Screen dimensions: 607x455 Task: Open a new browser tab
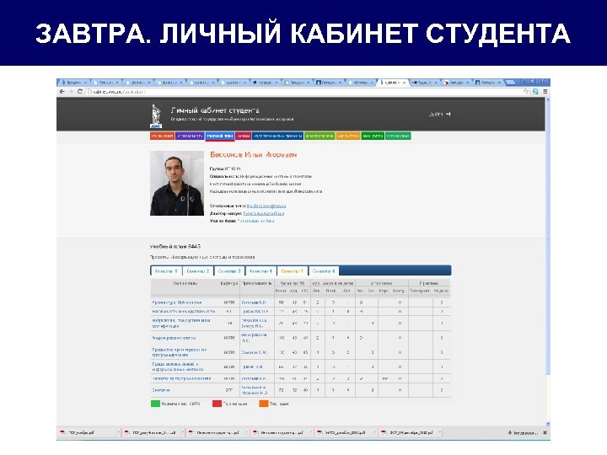point(511,82)
